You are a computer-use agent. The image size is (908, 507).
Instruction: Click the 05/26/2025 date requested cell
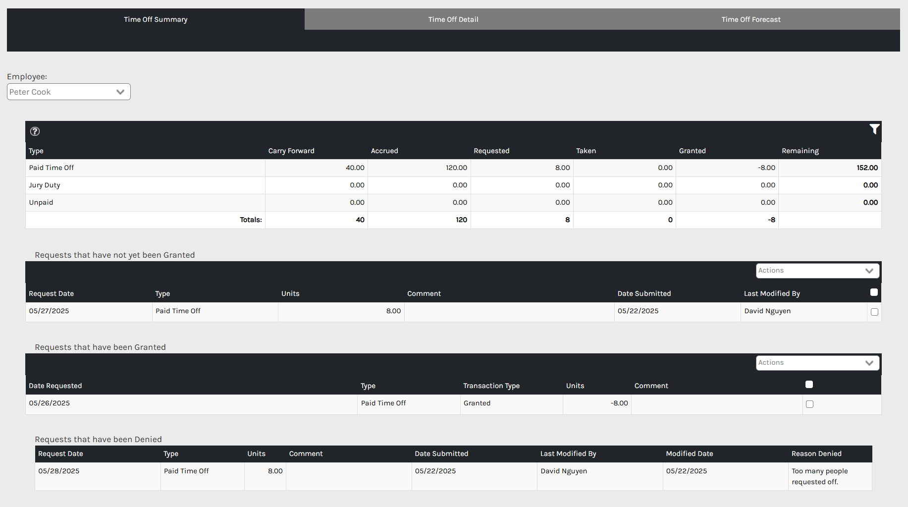coord(50,403)
